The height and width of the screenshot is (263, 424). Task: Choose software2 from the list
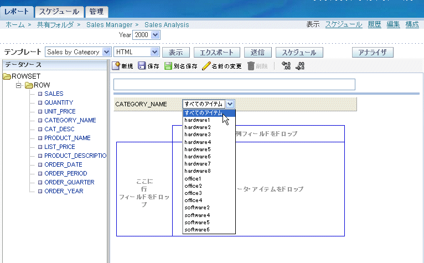click(x=209, y=208)
